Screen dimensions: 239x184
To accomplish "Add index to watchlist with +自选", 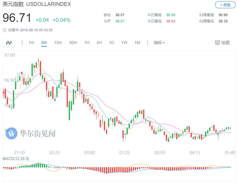I will coord(225,5).
